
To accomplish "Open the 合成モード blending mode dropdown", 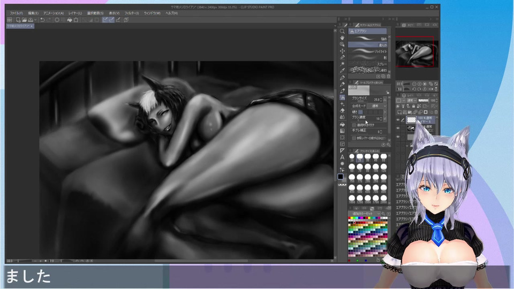I will (x=377, y=105).
